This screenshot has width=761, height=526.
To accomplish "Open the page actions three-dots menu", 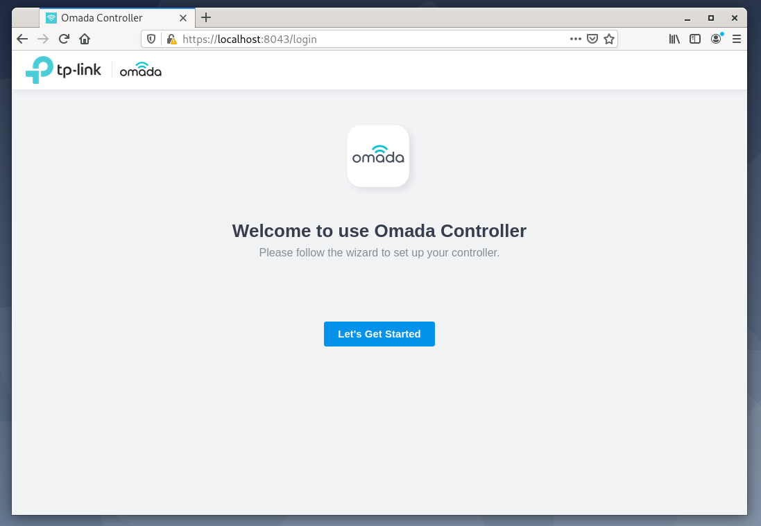I will coord(576,40).
